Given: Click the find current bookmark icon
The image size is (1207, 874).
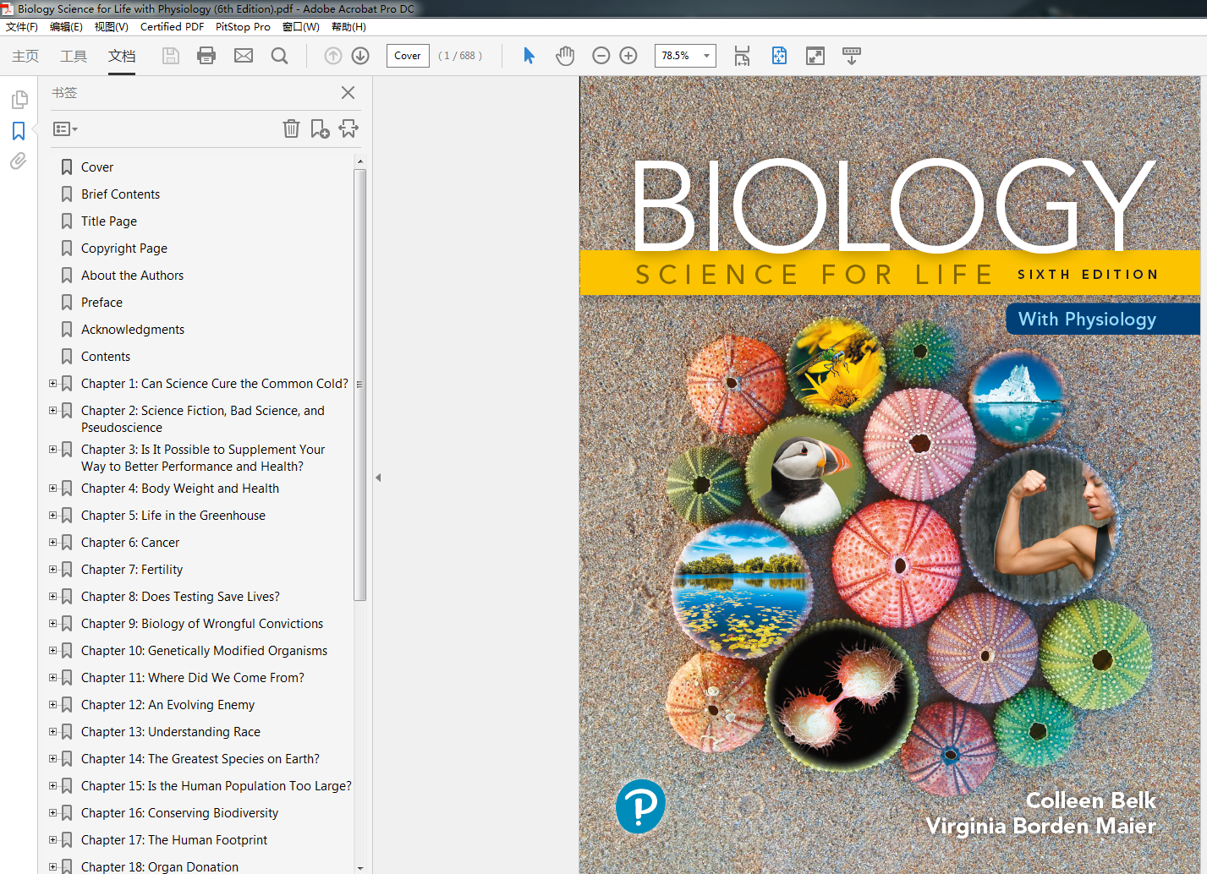Looking at the screenshot, I should click(348, 128).
